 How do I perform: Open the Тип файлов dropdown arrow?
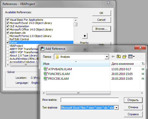117,108
